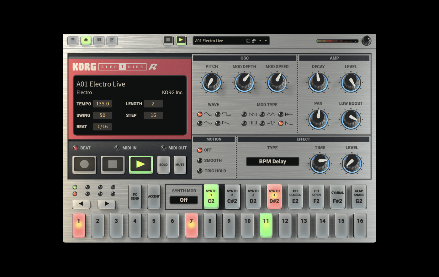Image resolution: width=439 pixels, height=277 pixels.
Task: Choose noise mod type
Action: pos(281,114)
